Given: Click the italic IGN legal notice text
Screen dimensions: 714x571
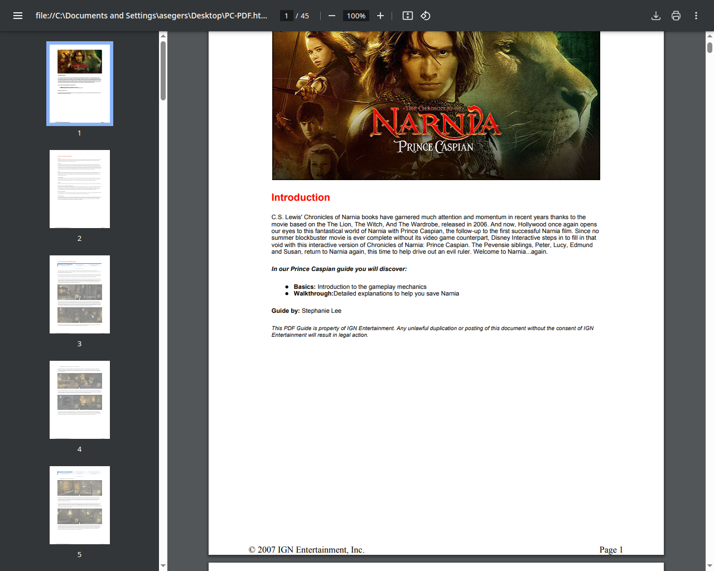Looking at the screenshot, I should click(432, 332).
